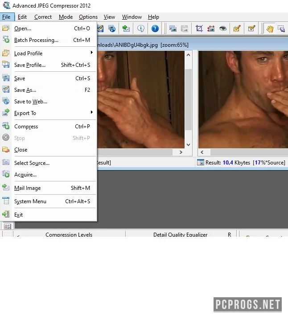Viewport: 288px width, 320px height.
Task: Click the Compression Levels panel header
Action: tap(69, 234)
